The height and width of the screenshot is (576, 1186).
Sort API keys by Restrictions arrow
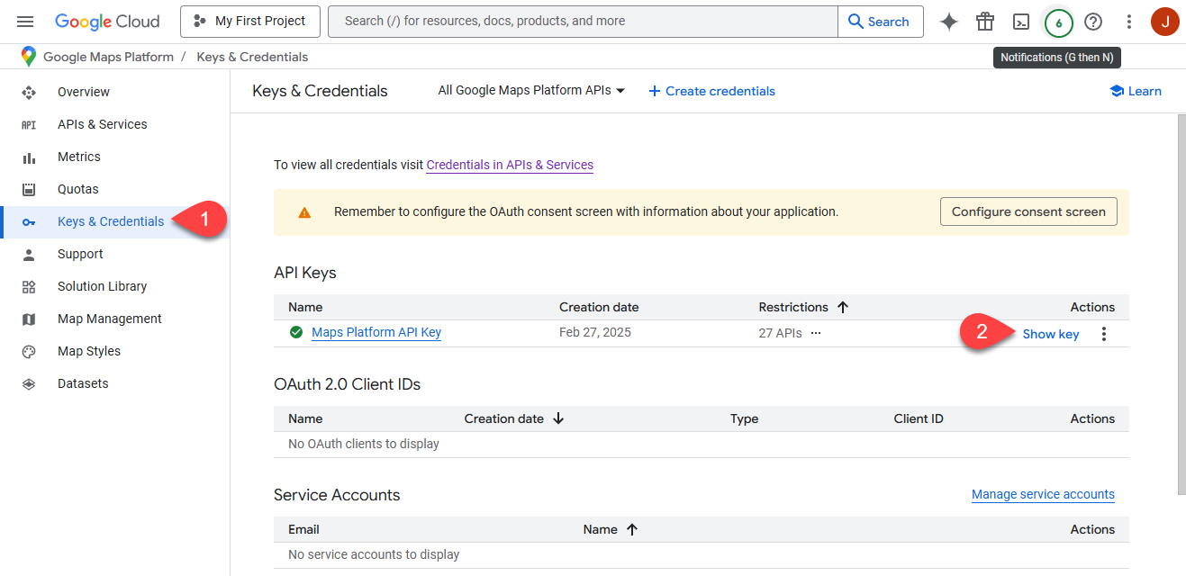click(x=843, y=307)
